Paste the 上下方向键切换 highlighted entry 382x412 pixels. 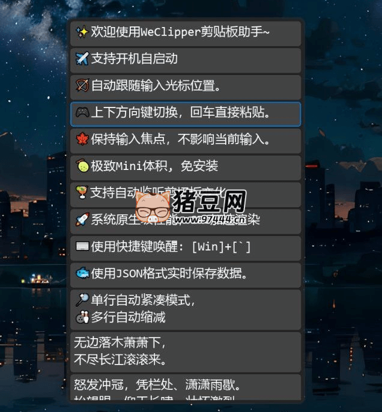point(186,114)
